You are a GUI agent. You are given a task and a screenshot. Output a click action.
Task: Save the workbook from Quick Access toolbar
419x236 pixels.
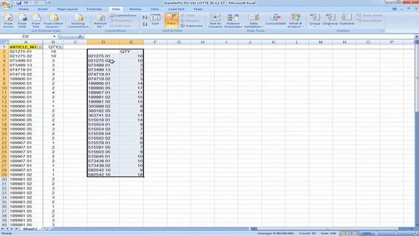(x=19, y=3)
